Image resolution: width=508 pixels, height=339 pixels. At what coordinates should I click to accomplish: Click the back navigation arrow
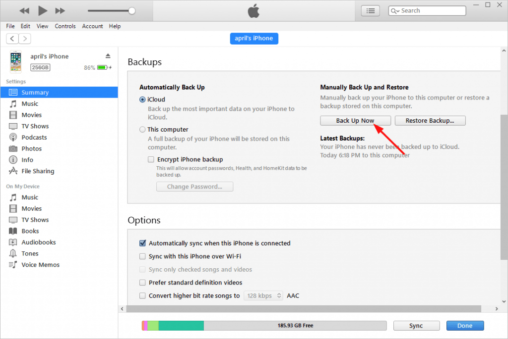(11, 38)
